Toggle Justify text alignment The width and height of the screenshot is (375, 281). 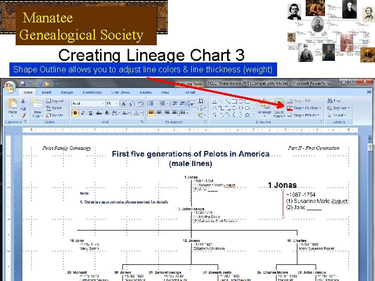click(174, 112)
